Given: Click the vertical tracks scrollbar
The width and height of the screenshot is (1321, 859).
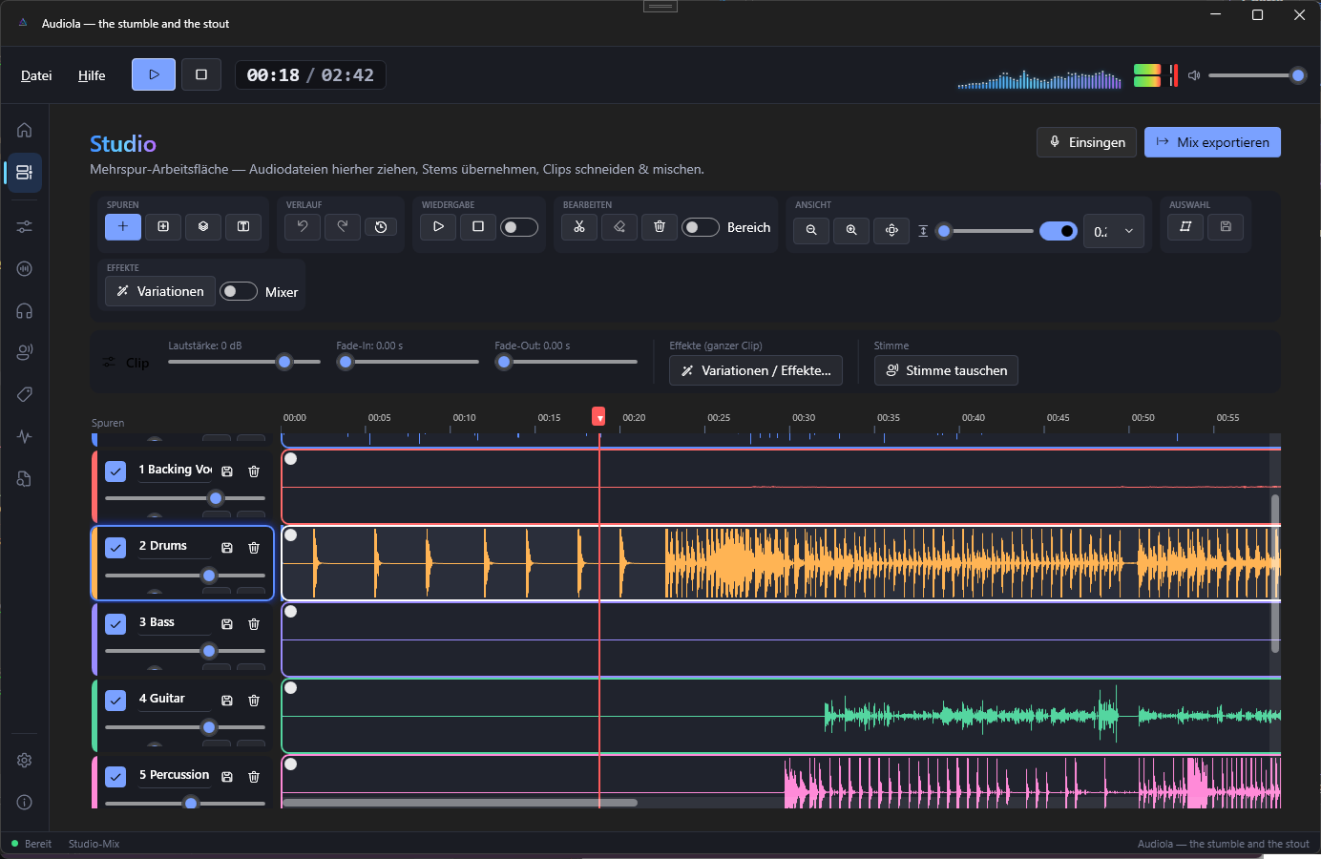Looking at the screenshot, I should click(1275, 573).
